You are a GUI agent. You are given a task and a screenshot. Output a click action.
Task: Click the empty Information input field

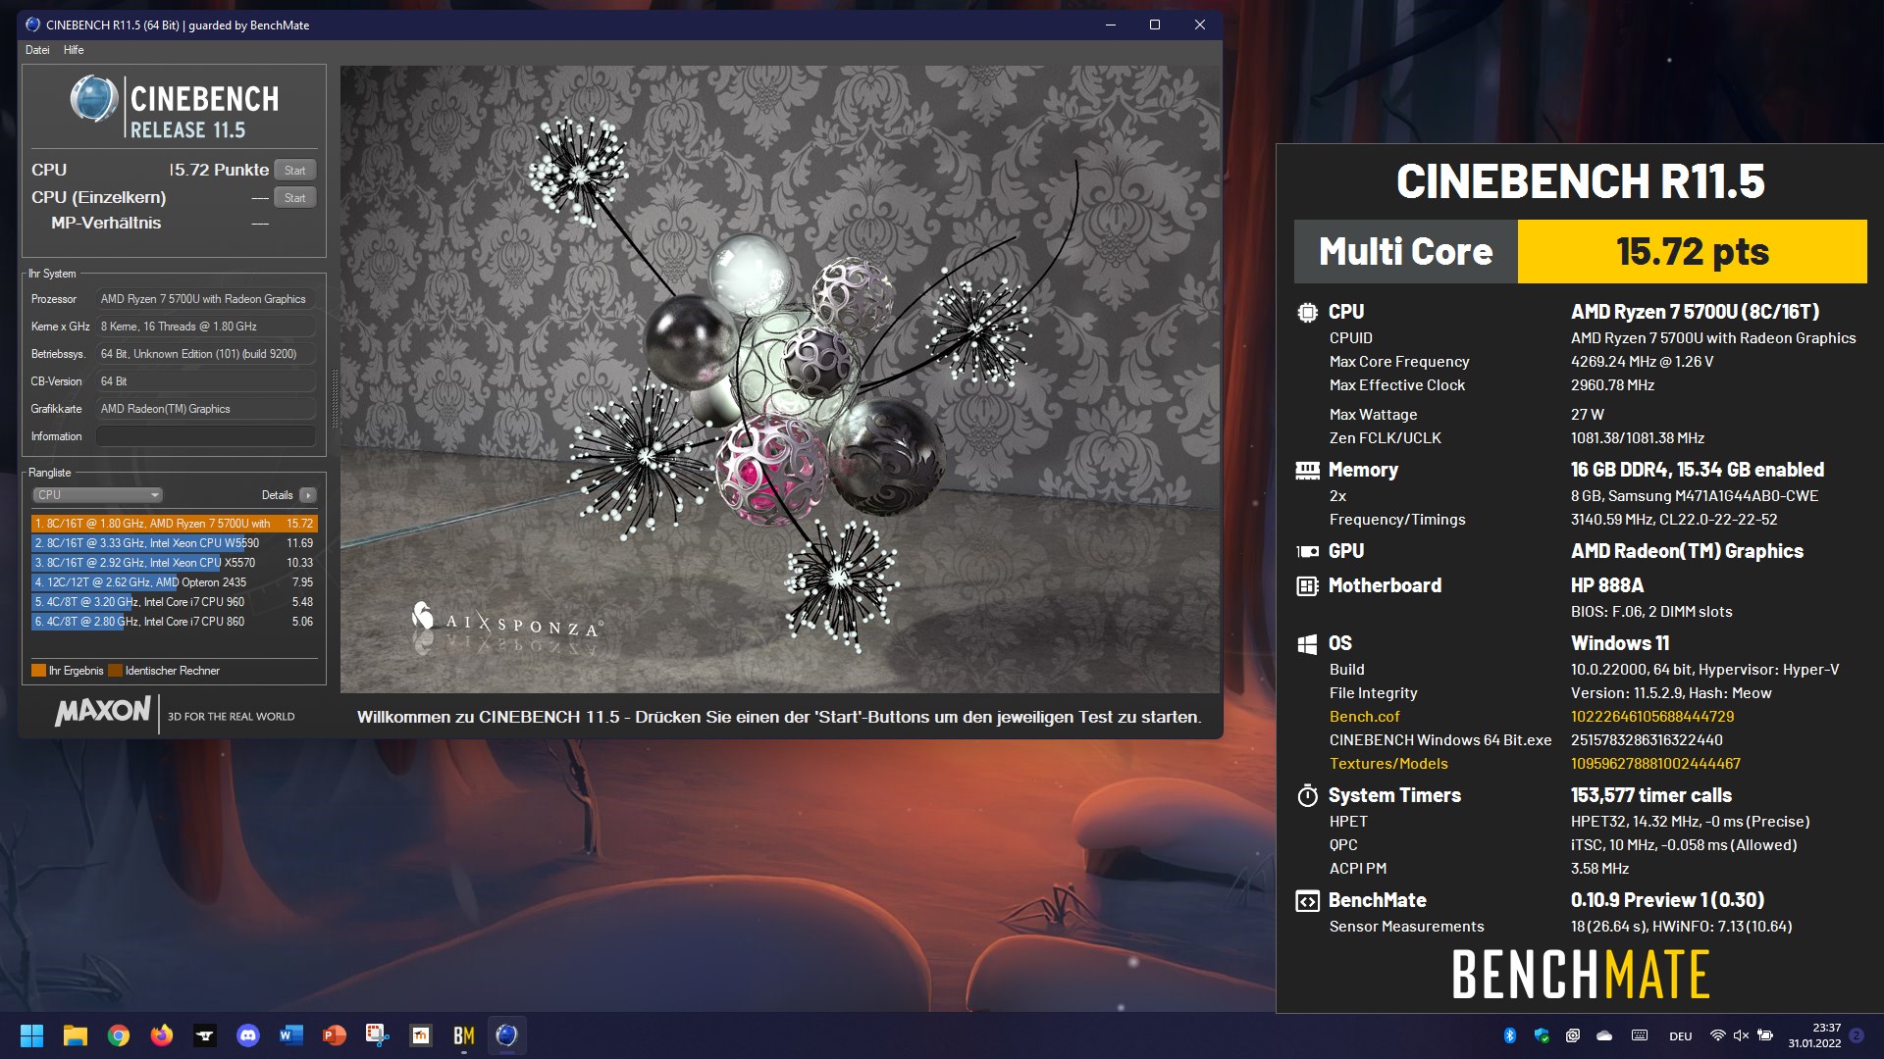[206, 436]
